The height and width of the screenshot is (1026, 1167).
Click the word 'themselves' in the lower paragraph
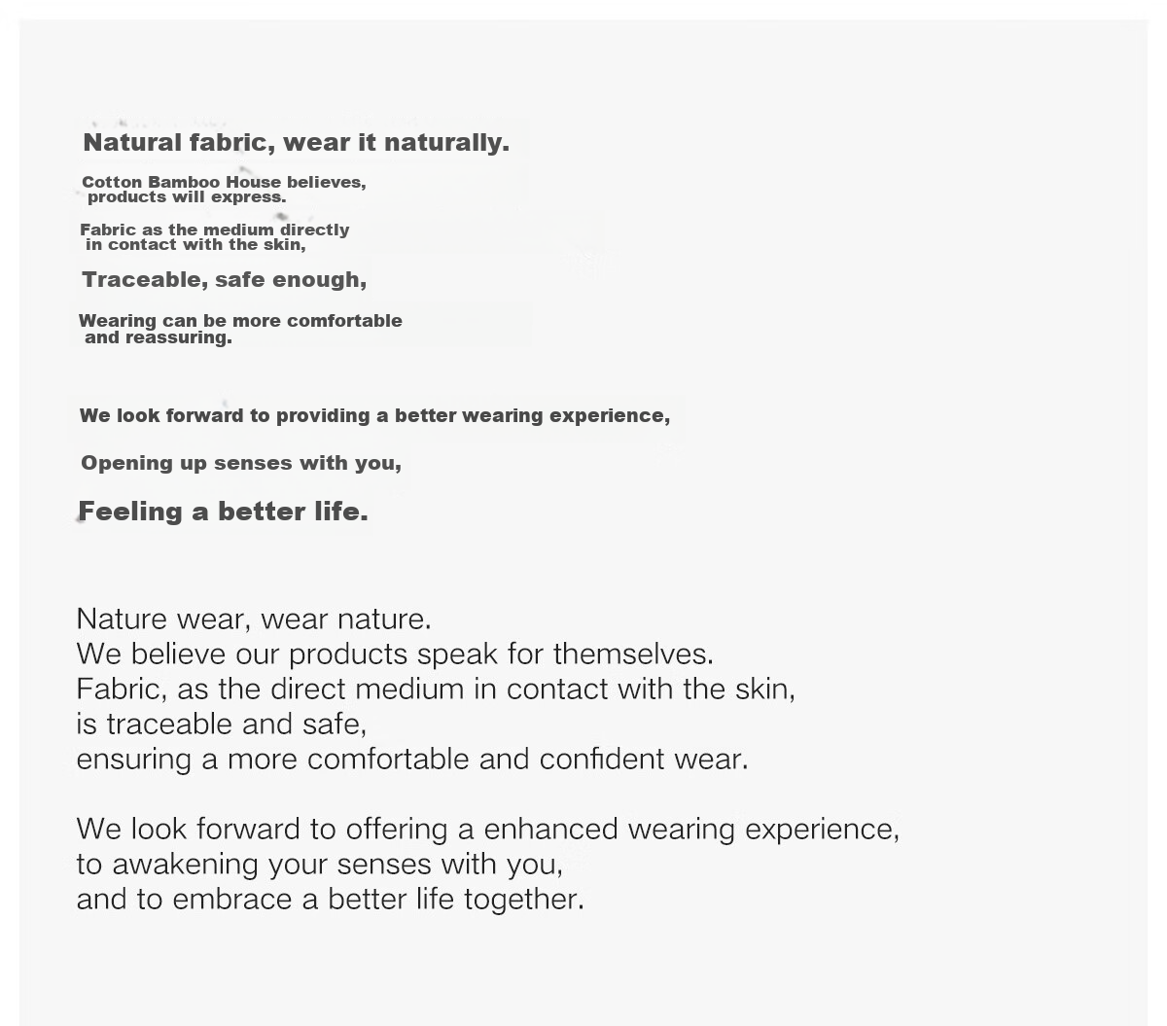pyautogui.click(x=633, y=654)
